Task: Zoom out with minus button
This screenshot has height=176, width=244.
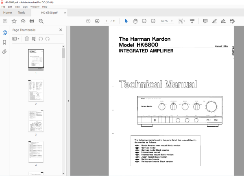Action: (x=144, y=21)
